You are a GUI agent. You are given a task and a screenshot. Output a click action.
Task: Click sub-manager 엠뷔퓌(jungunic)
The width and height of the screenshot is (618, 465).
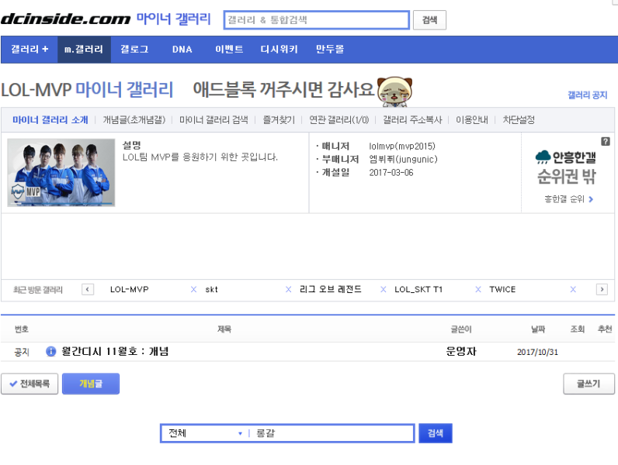tap(403, 160)
